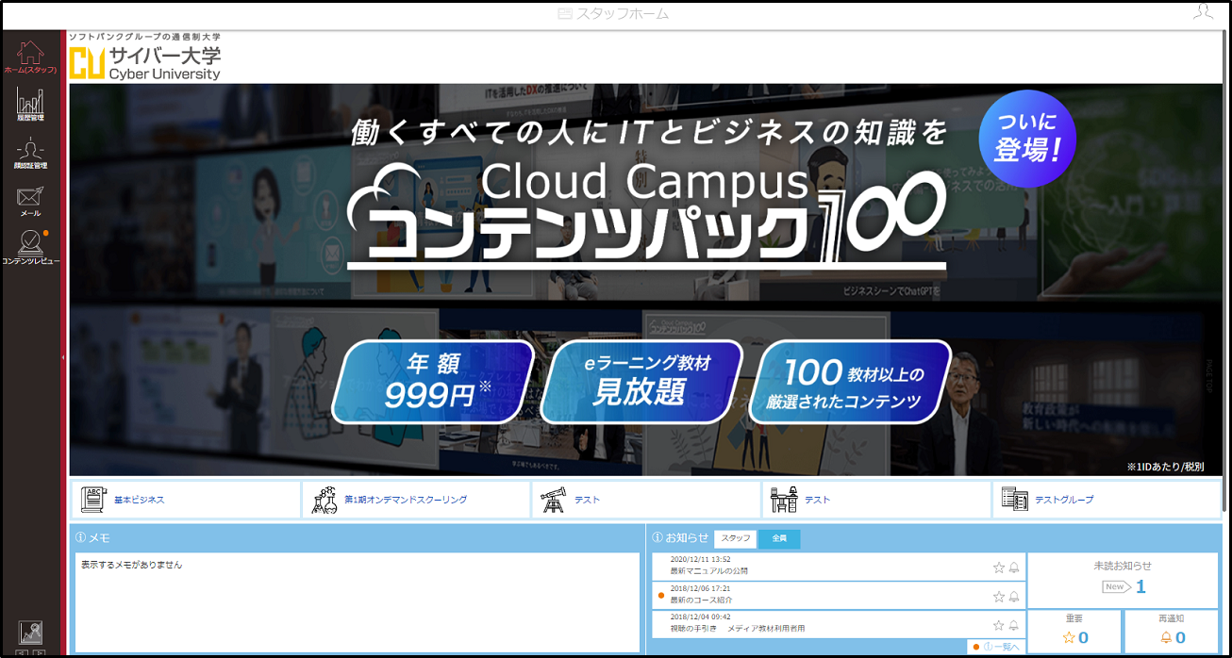Open the テスト link beside desk icon
The height and width of the screenshot is (658, 1232).
pyautogui.click(x=817, y=500)
